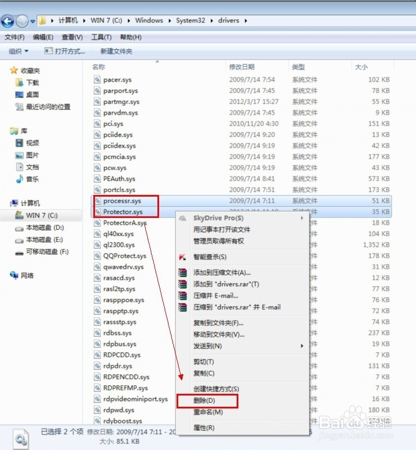Select the 库 libraries icon
The height and width of the screenshot is (450, 416).
14,131
